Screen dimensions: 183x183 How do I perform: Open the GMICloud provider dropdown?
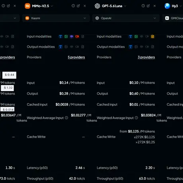pos(173,18)
